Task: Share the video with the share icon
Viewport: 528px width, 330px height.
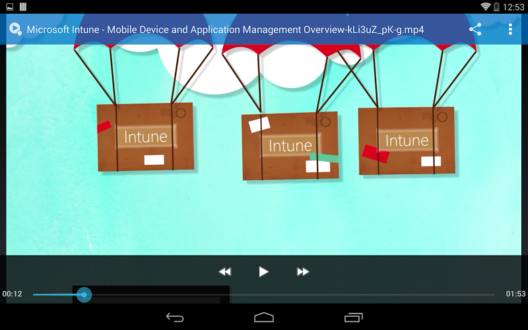Action: click(475, 29)
